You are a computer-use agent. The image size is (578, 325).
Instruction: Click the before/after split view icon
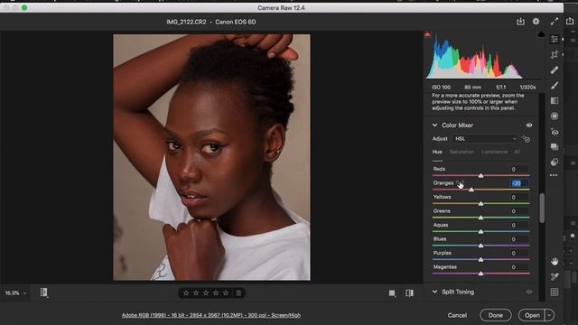coord(409,292)
